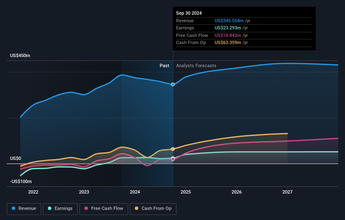This screenshot has width=345, height=220.
Task: Click the Cash From Op tooltip row label
Action: click(x=191, y=43)
